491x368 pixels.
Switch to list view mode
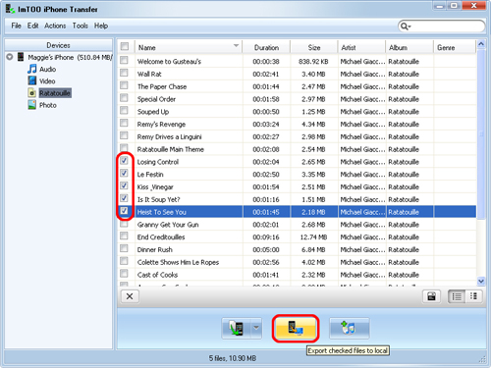(x=457, y=296)
